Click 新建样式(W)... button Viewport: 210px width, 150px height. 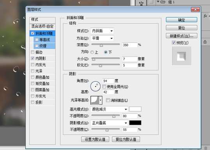point(182,36)
